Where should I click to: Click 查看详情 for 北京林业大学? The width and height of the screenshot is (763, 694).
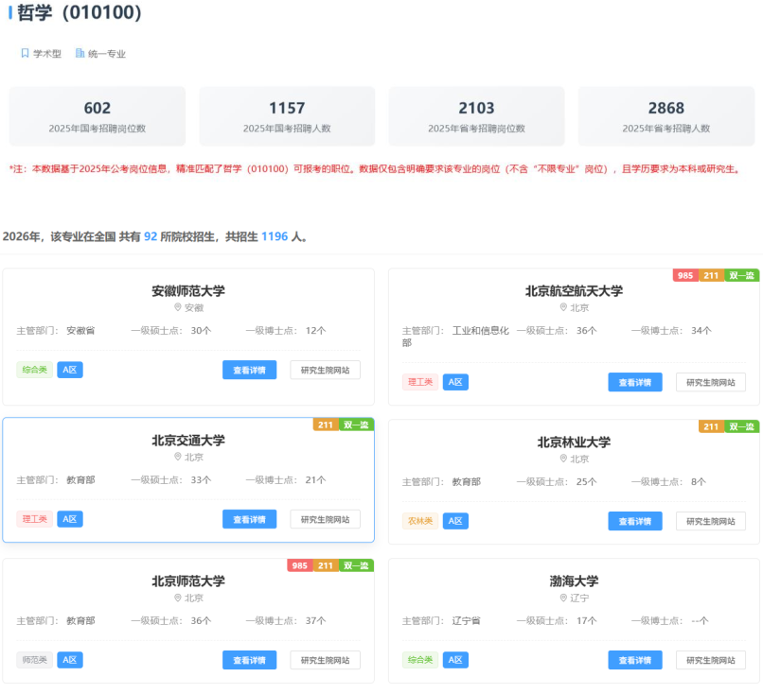(634, 521)
